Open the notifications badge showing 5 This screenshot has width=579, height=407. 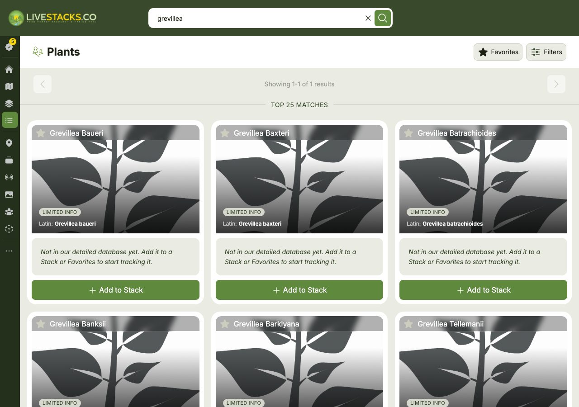9,45
